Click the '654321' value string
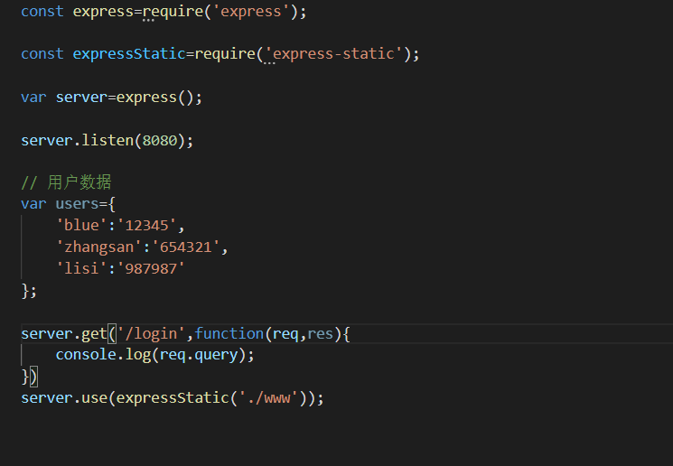 tap(185, 247)
